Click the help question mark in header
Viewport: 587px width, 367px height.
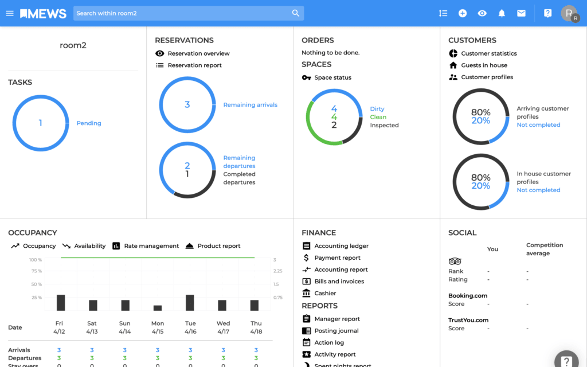click(547, 13)
